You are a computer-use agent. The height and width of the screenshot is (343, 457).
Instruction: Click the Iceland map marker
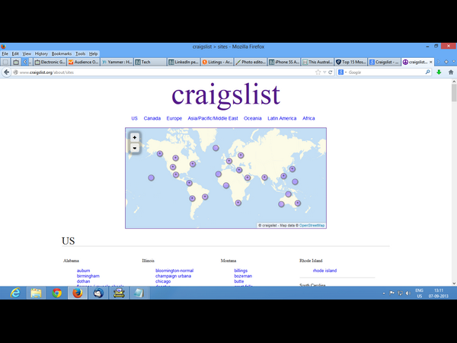(216, 148)
